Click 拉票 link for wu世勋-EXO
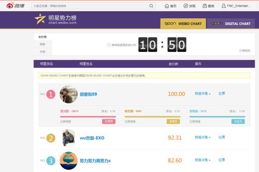Viewport: 259px width, 172px height. [x=222, y=138]
